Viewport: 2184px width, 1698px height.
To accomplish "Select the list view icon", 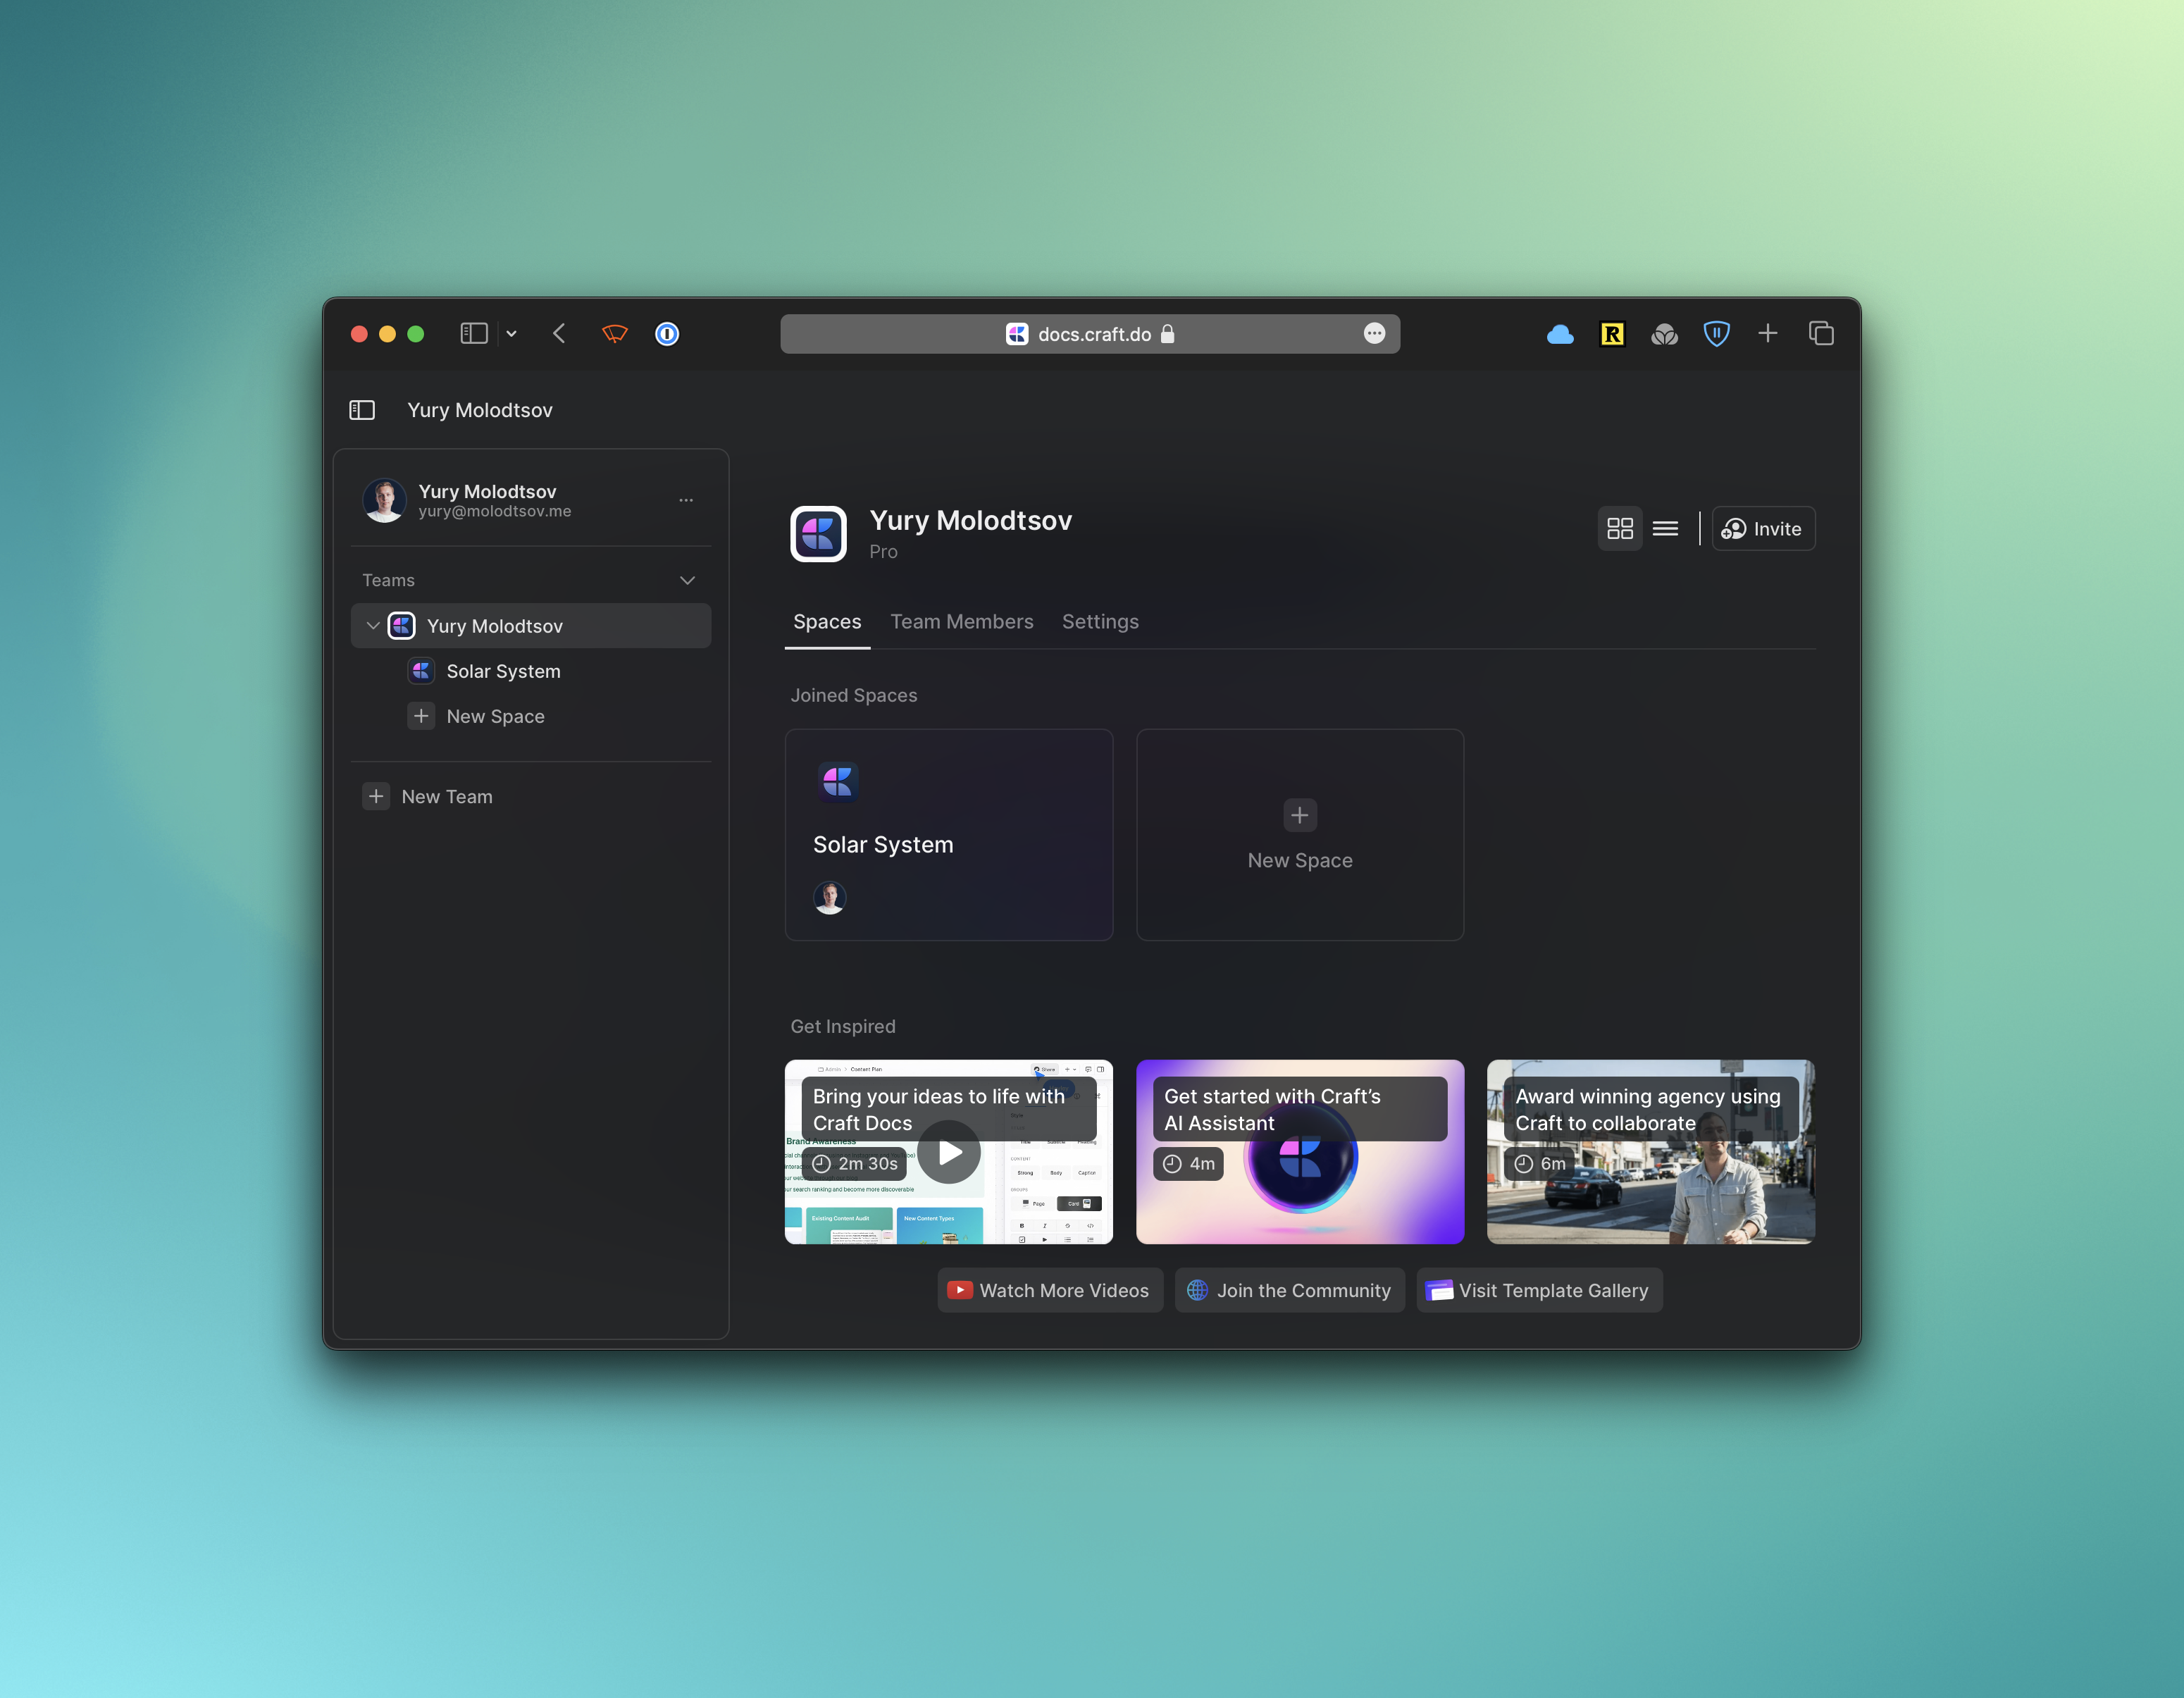I will [1663, 526].
